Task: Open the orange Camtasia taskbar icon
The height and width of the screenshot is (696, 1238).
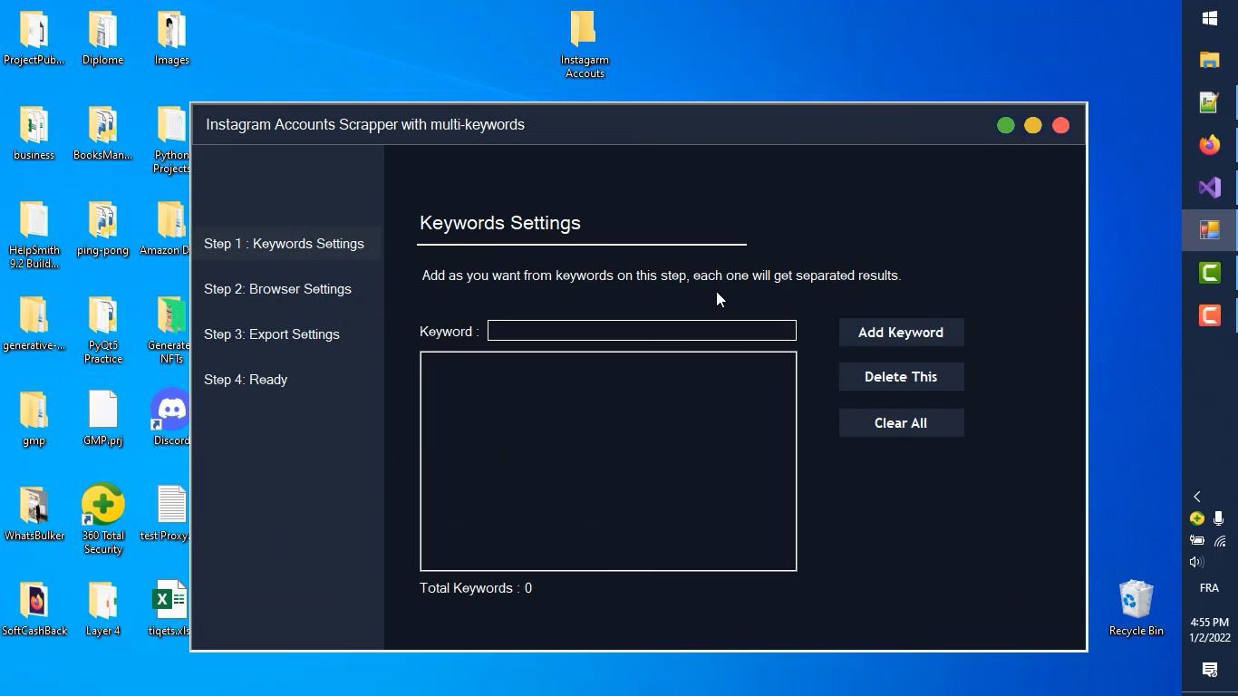Action: tap(1209, 315)
